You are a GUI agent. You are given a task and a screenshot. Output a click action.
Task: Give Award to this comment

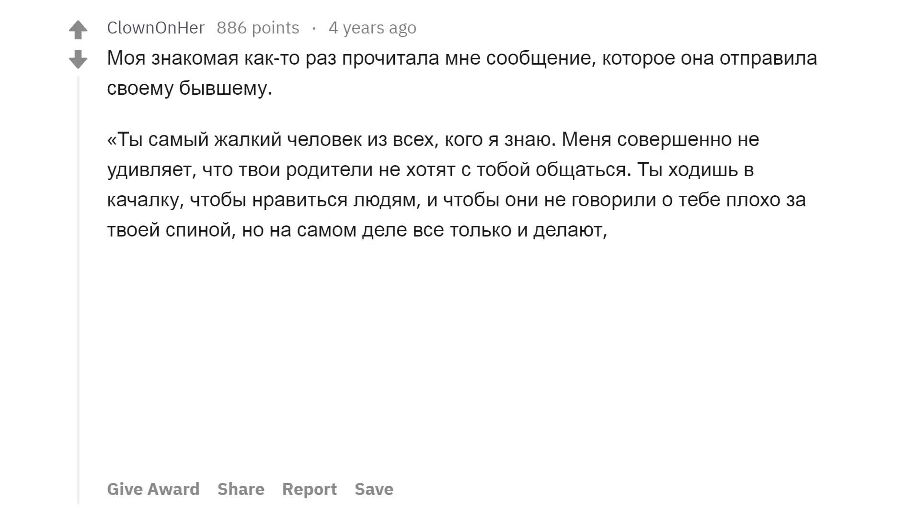coord(153,489)
